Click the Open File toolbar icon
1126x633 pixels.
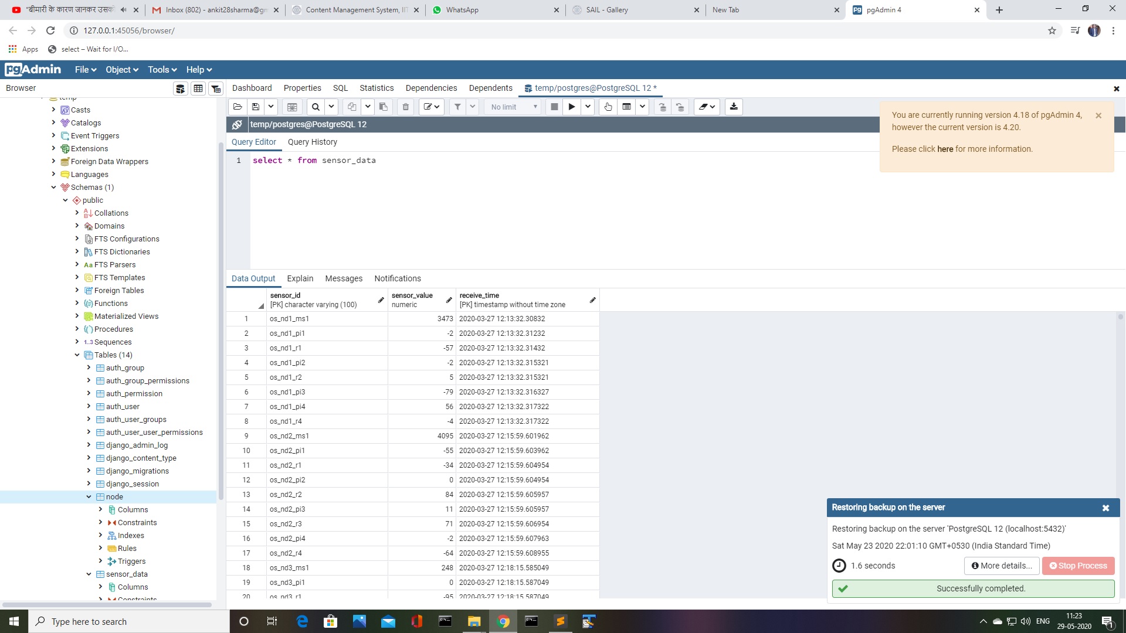[238, 107]
